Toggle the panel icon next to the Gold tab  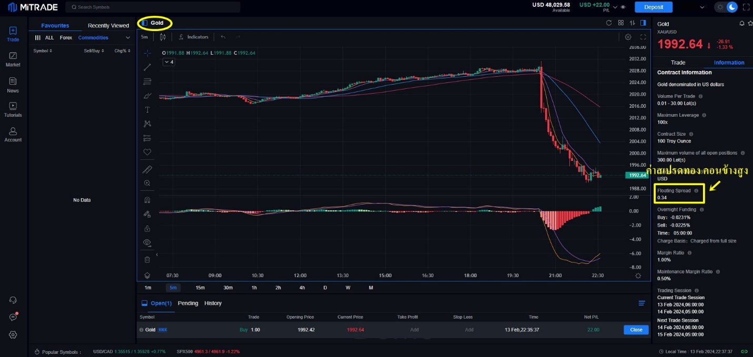tap(145, 23)
